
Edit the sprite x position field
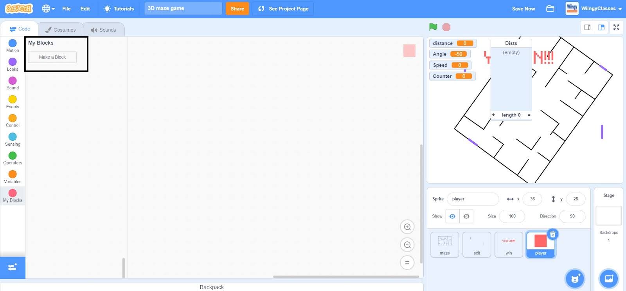(x=532, y=199)
